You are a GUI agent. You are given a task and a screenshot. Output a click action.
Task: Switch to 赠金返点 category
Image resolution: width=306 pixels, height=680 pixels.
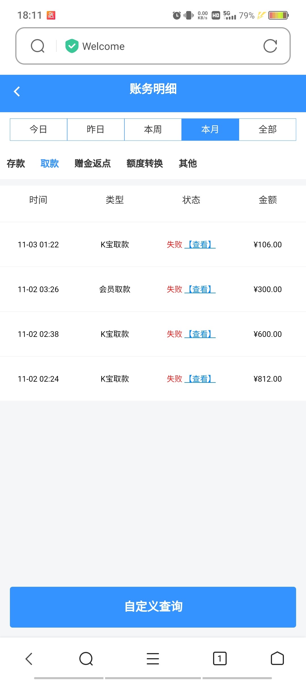(92, 163)
